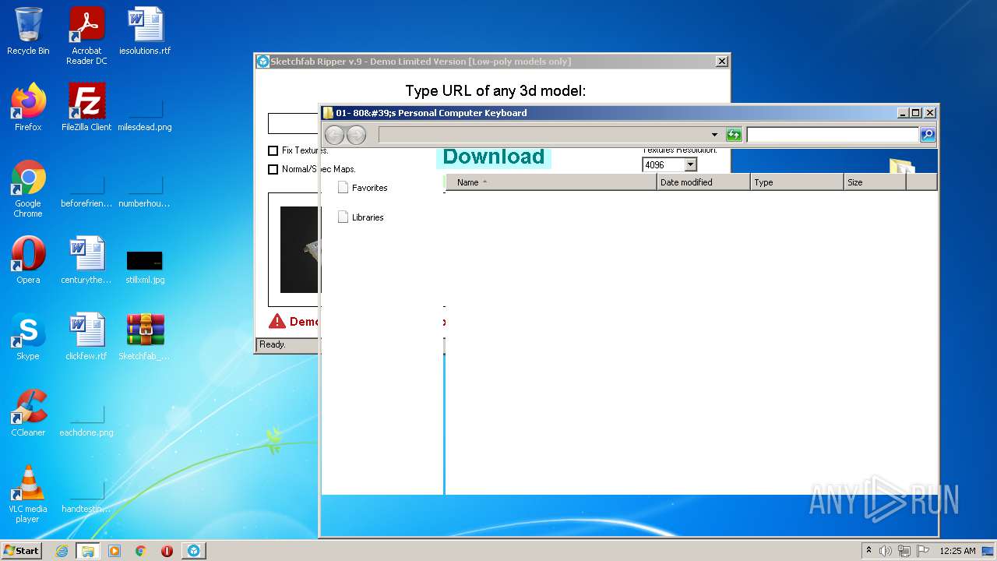
Task: Open Internet Explorer from taskbar
Action: click(62, 551)
